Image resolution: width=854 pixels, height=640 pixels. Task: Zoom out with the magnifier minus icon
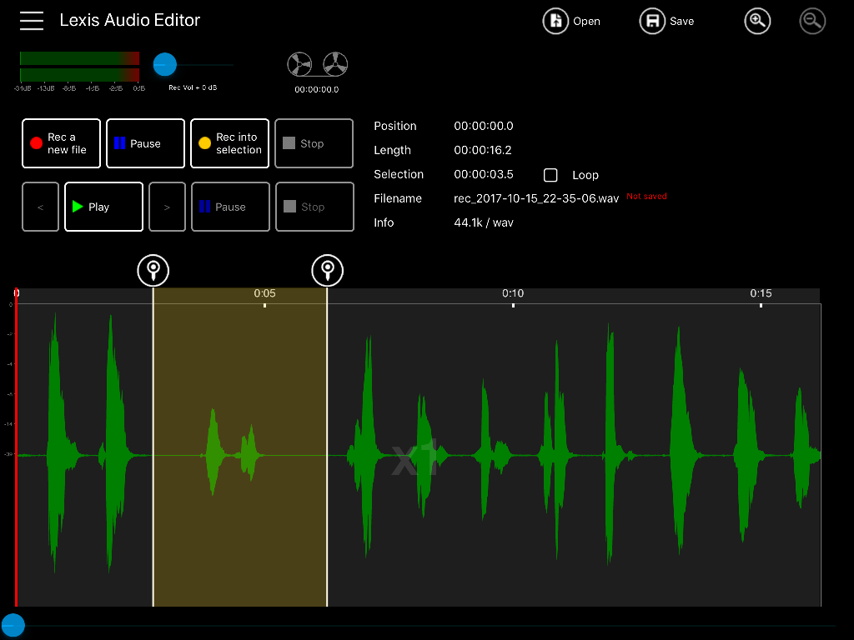(x=812, y=21)
